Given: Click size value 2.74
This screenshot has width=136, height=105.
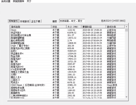Looking at the screenshot, I should click(70, 40).
